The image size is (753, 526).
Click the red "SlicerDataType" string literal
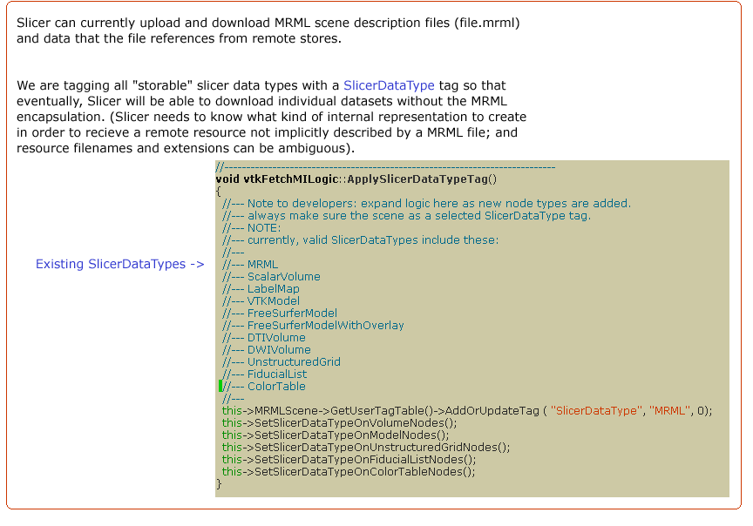596,410
